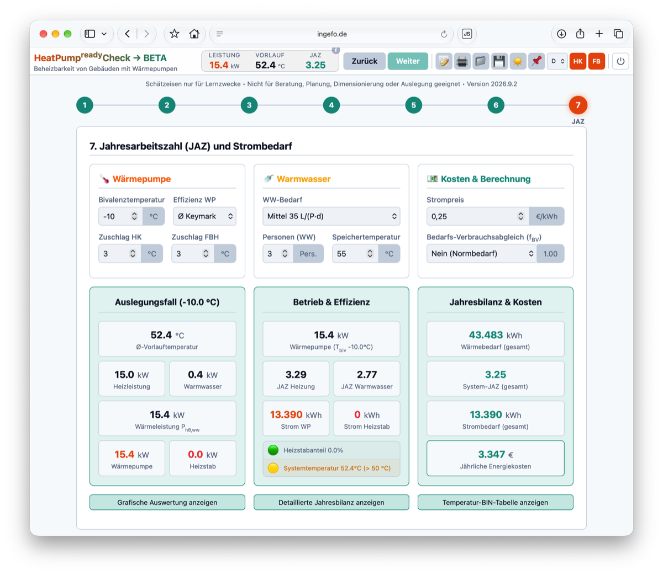Open the notes pencil icon in toolbar
Image resolution: width=663 pixels, height=575 pixels.
click(444, 61)
